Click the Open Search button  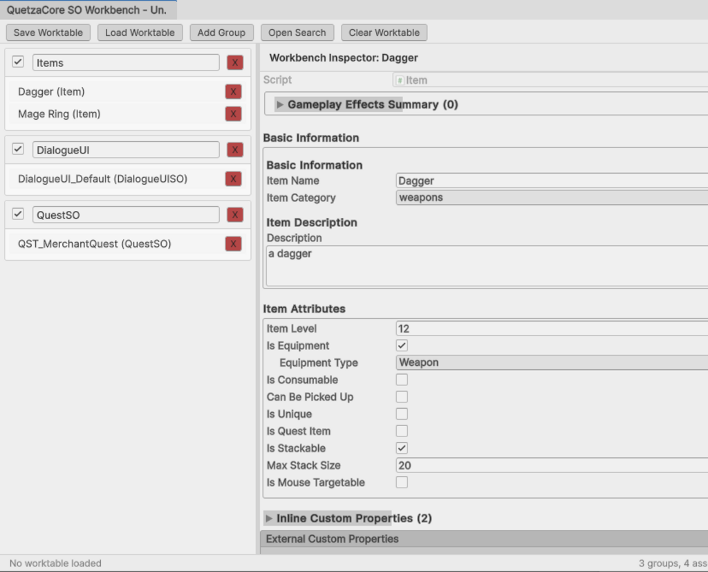click(297, 33)
